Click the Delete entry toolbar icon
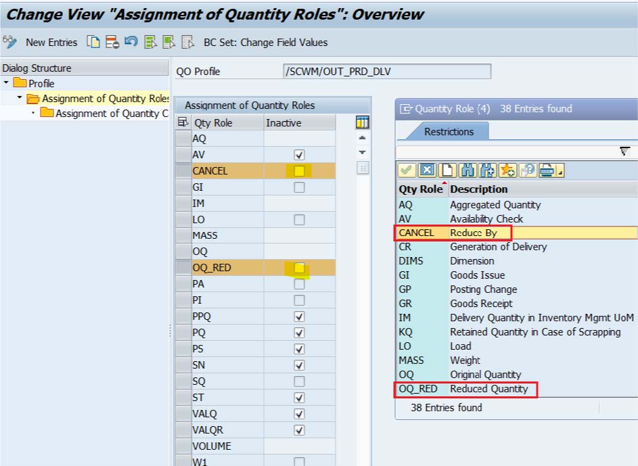Image resolution: width=638 pixels, height=466 pixels. pos(112,42)
